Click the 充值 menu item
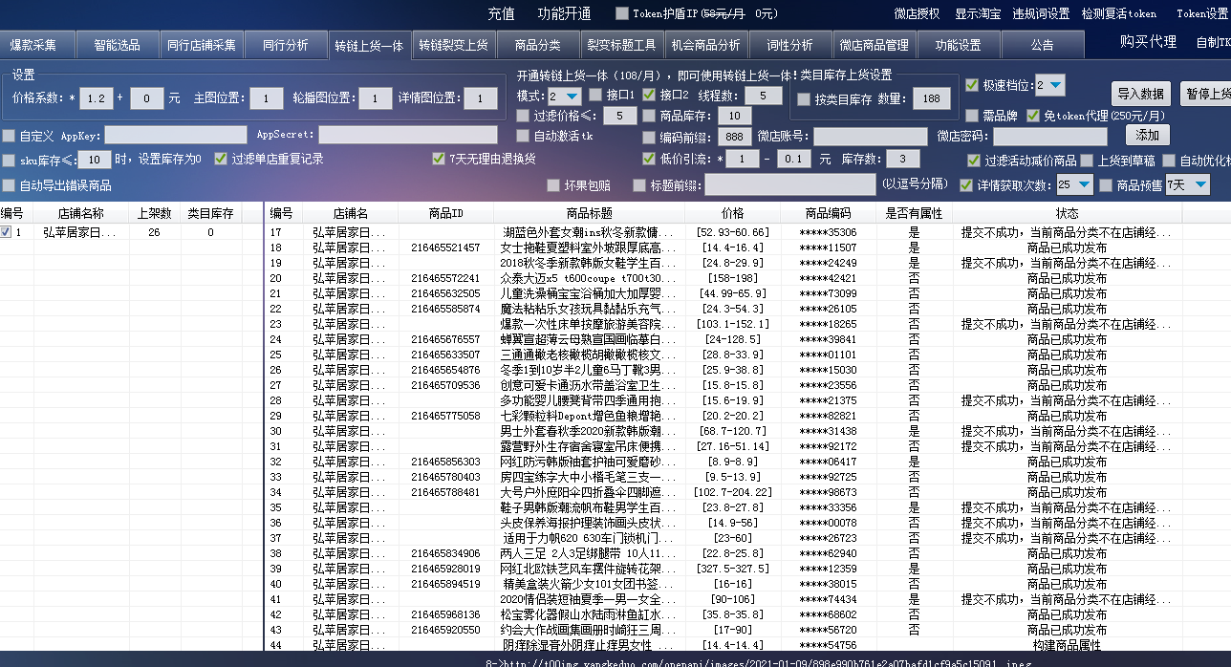This screenshot has width=1231, height=667. (501, 13)
